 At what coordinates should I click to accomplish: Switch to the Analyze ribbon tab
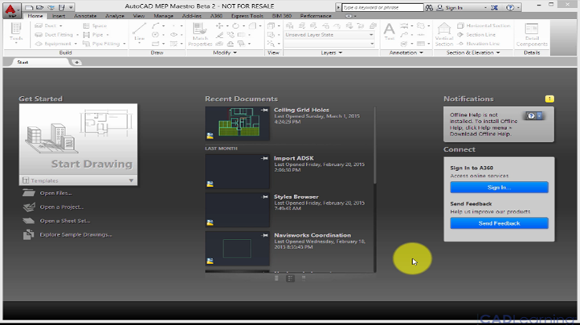pyautogui.click(x=115, y=16)
